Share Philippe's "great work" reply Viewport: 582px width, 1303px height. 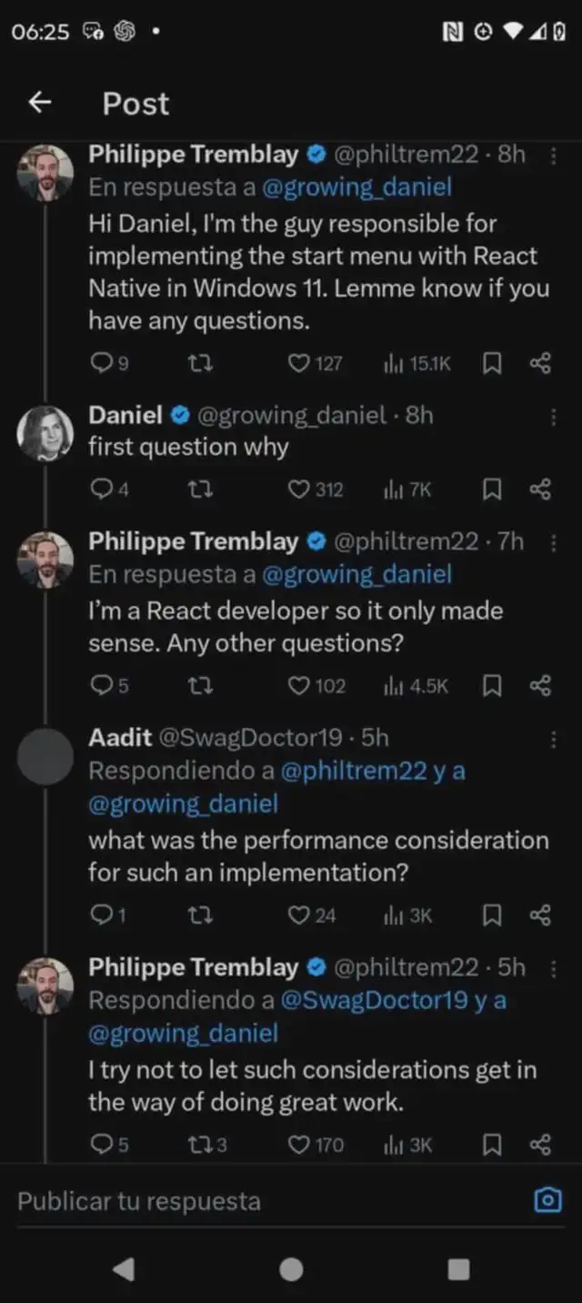point(540,1145)
